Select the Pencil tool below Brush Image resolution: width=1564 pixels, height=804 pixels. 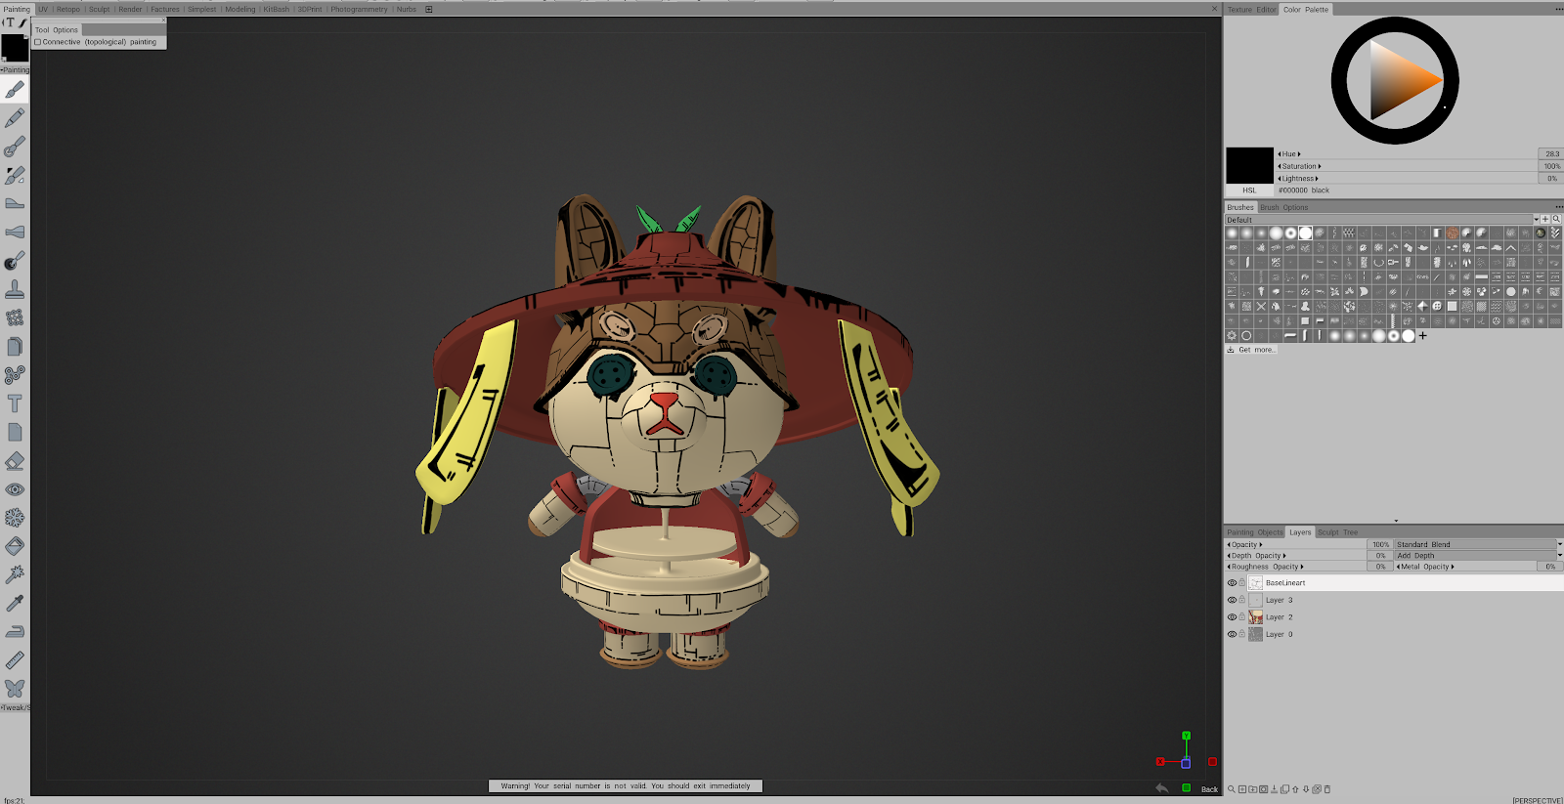point(15,118)
